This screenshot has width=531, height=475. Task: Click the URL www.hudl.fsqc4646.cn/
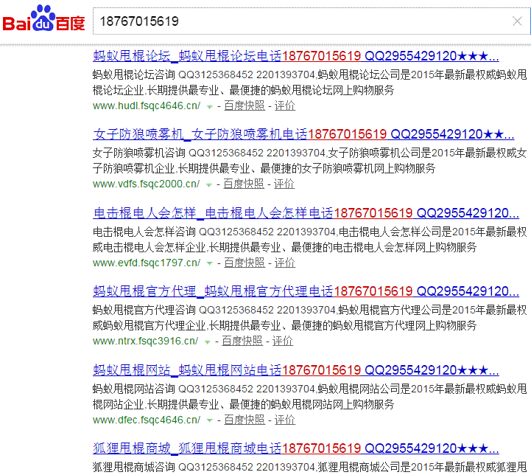147,105
